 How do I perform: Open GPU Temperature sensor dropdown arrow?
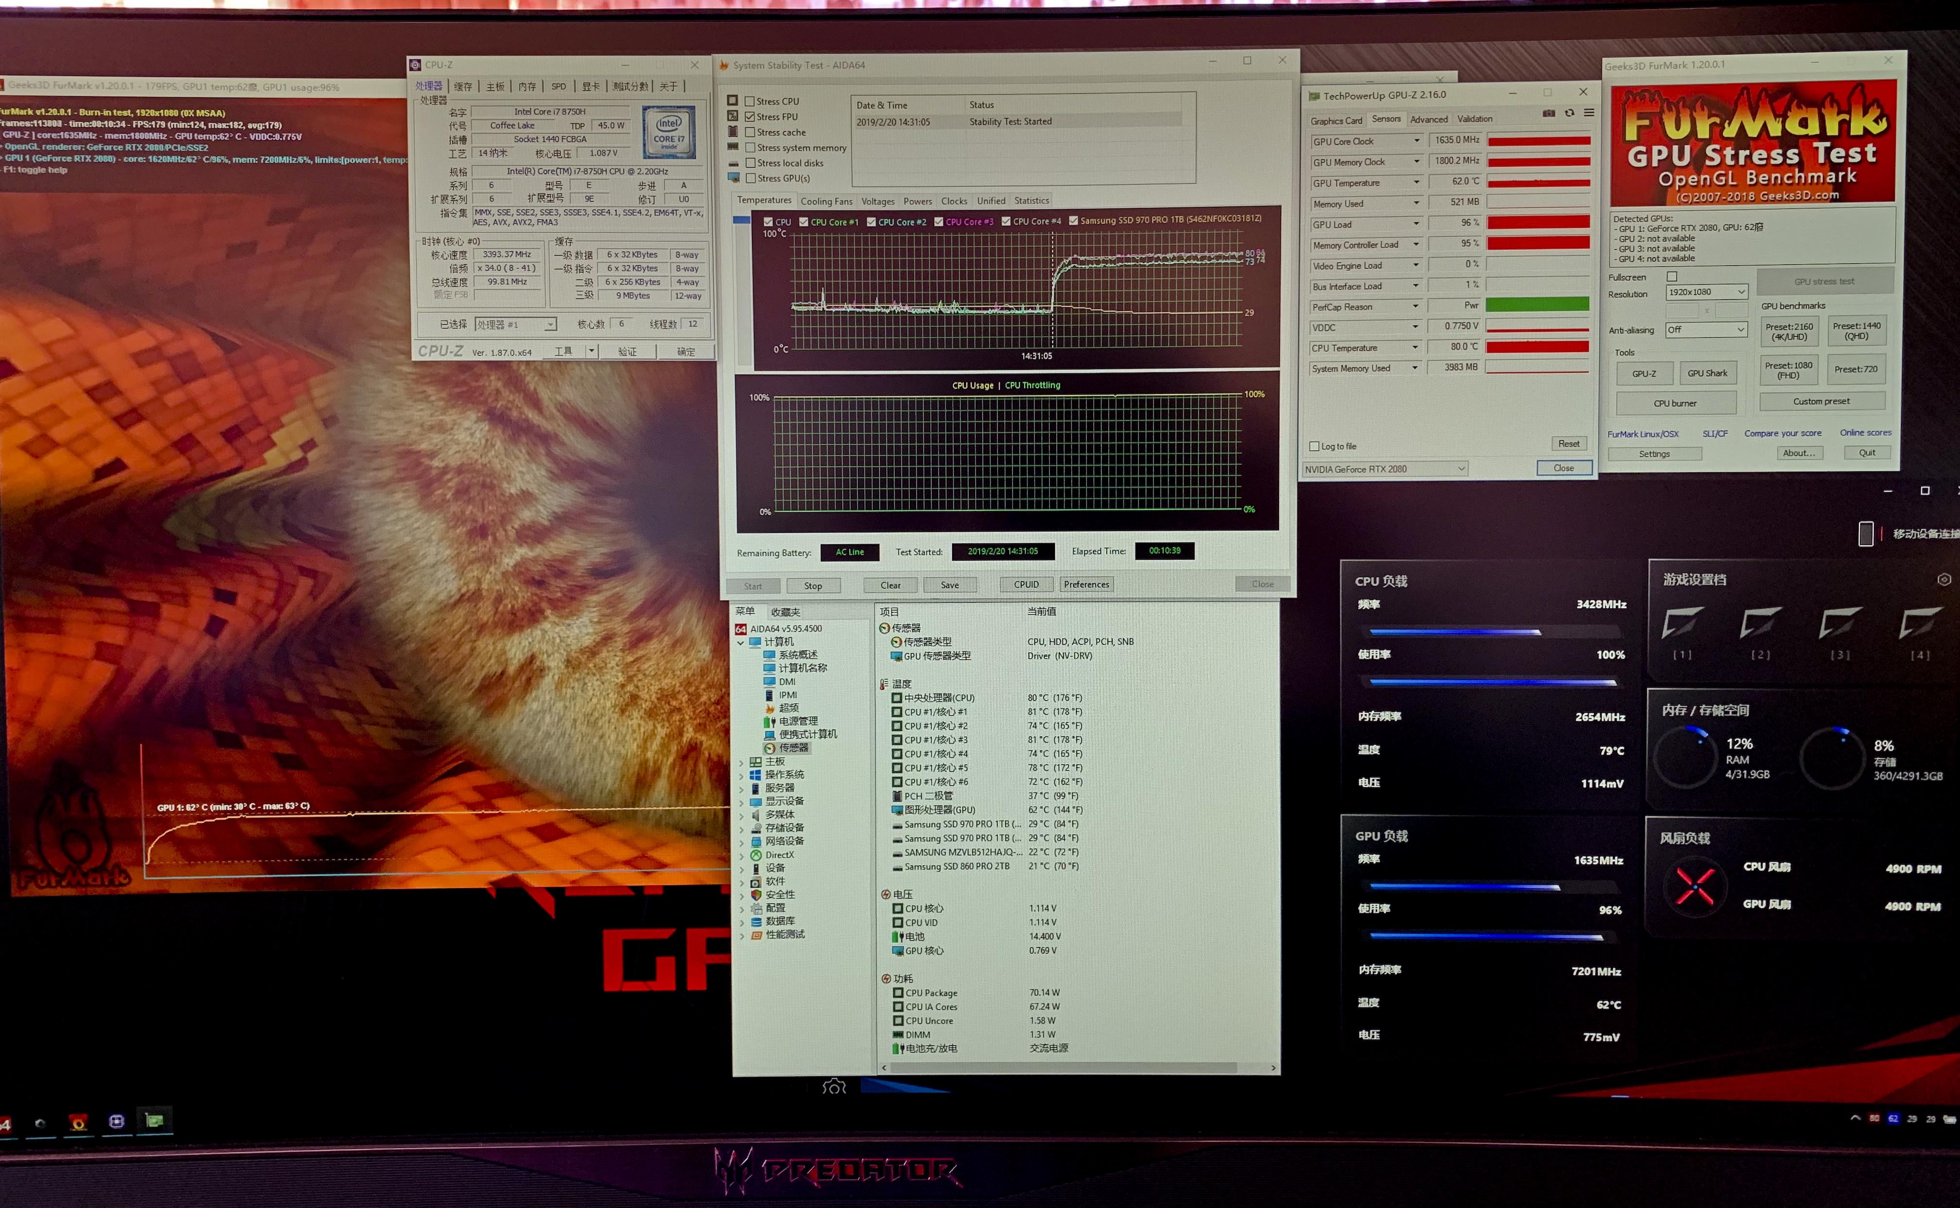(x=1417, y=182)
